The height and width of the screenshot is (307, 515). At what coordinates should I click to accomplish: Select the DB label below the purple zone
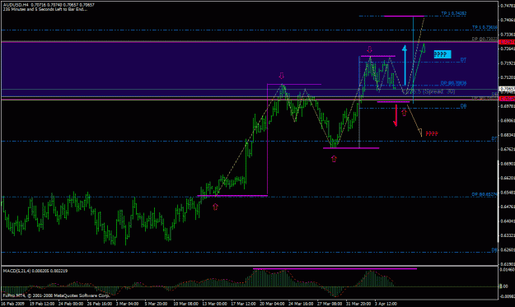coord(463,106)
